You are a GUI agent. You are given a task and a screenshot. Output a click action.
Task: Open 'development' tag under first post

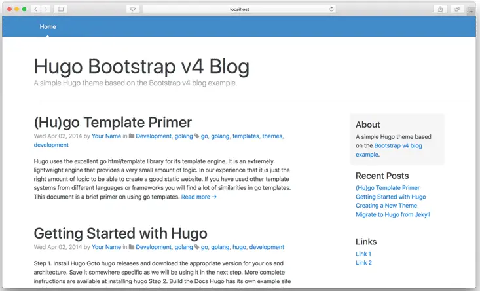point(51,145)
